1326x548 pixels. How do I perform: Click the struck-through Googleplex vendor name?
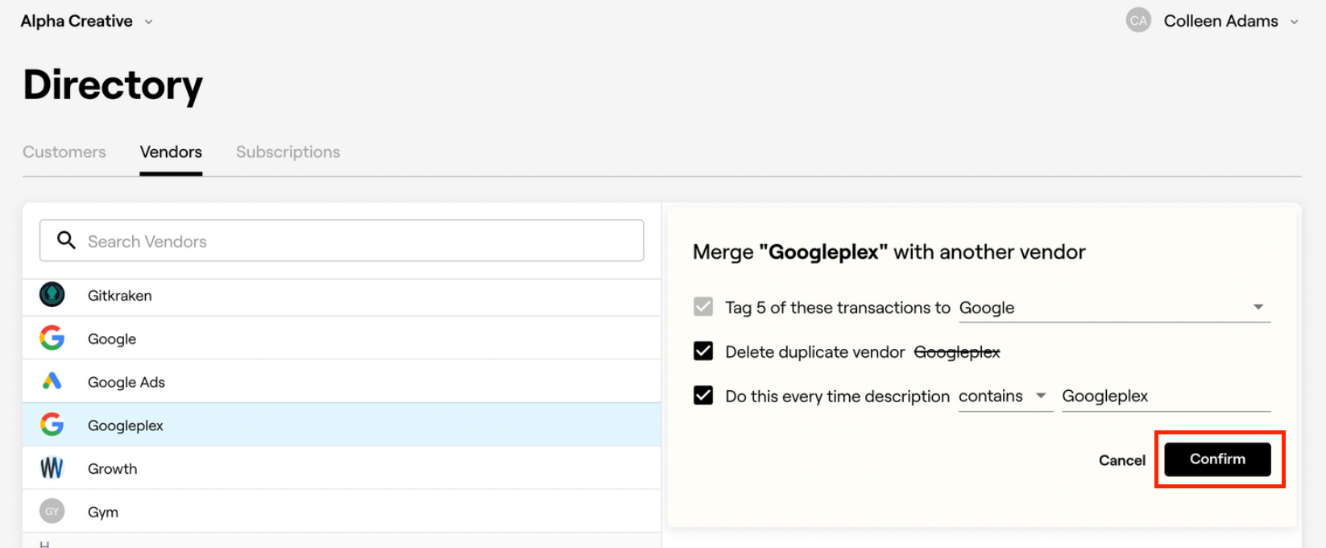click(x=957, y=352)
